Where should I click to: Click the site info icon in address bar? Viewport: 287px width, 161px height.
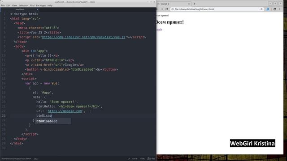(173, 9)
